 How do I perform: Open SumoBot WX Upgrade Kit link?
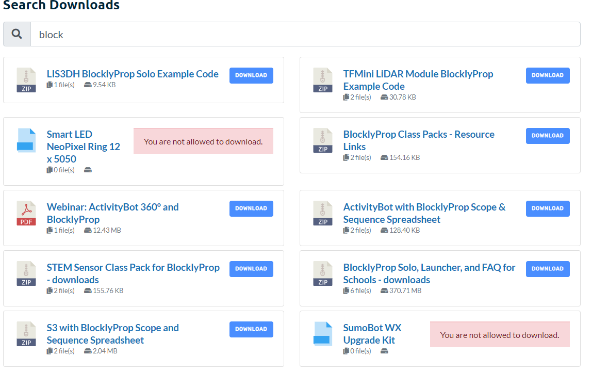coord(372,334)
